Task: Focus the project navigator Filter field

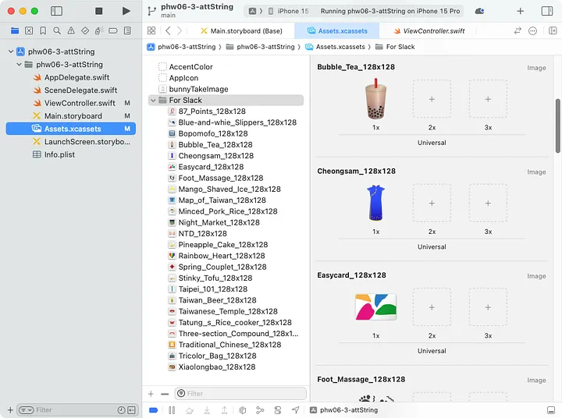Action: [77, 410]
